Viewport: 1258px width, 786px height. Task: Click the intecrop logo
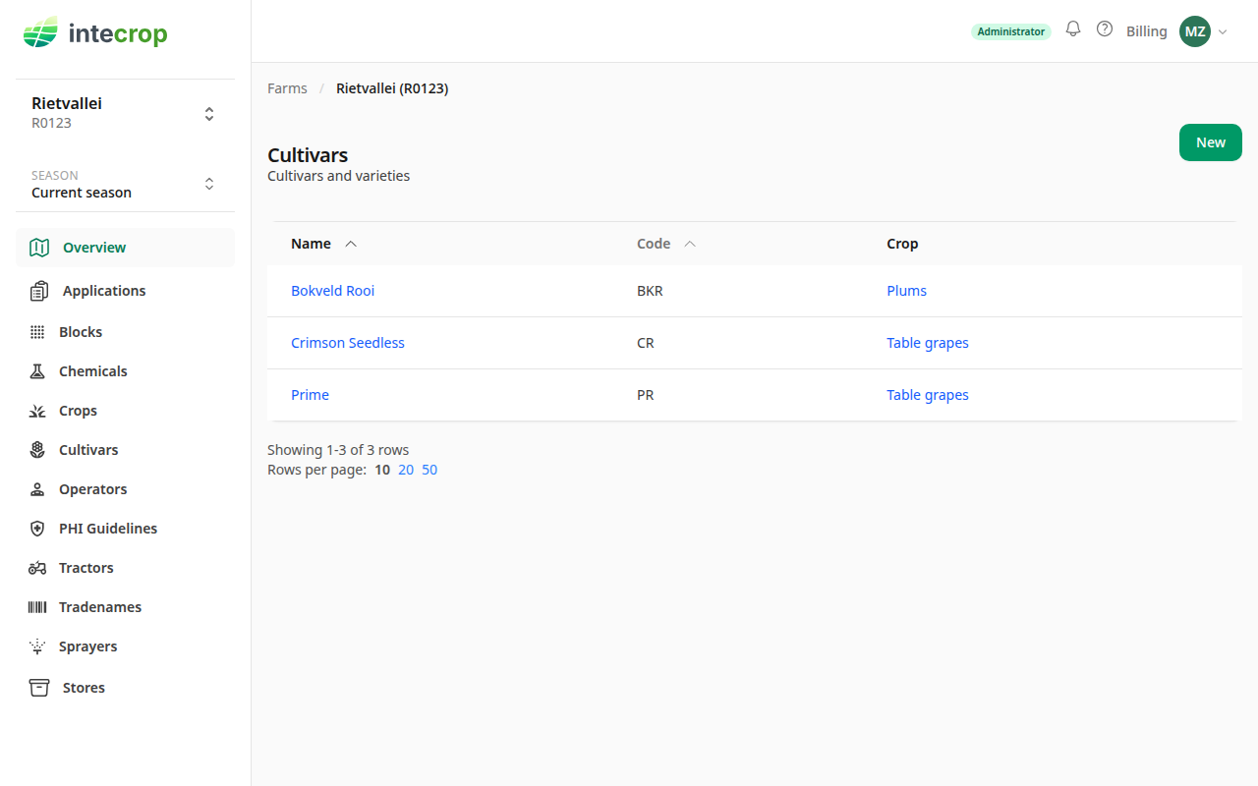(95, 33)
